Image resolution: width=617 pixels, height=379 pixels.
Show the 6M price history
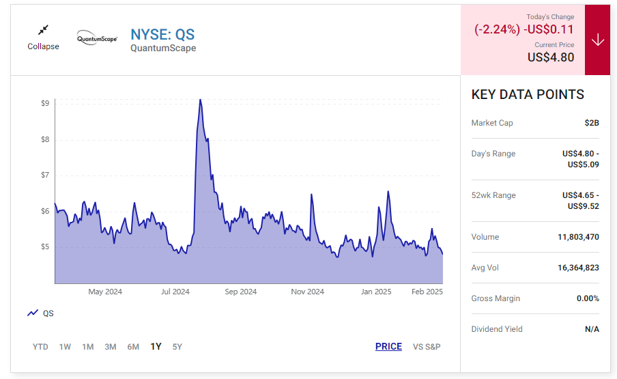[x=133, y=347]
